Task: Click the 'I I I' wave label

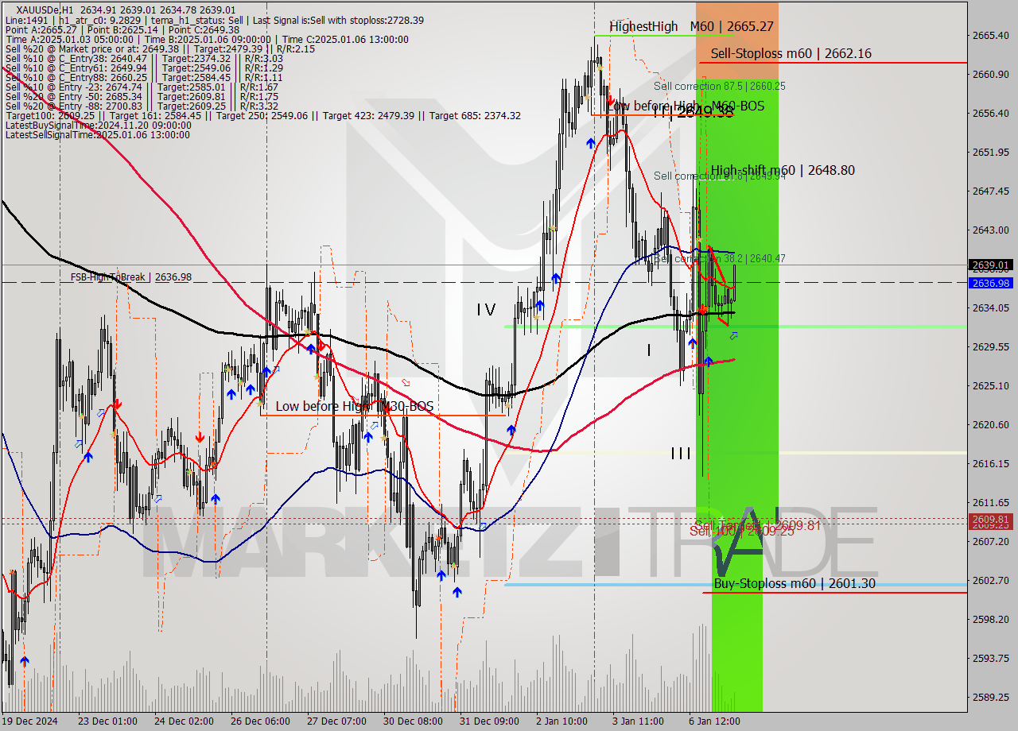Action: (x=681, y=453)
